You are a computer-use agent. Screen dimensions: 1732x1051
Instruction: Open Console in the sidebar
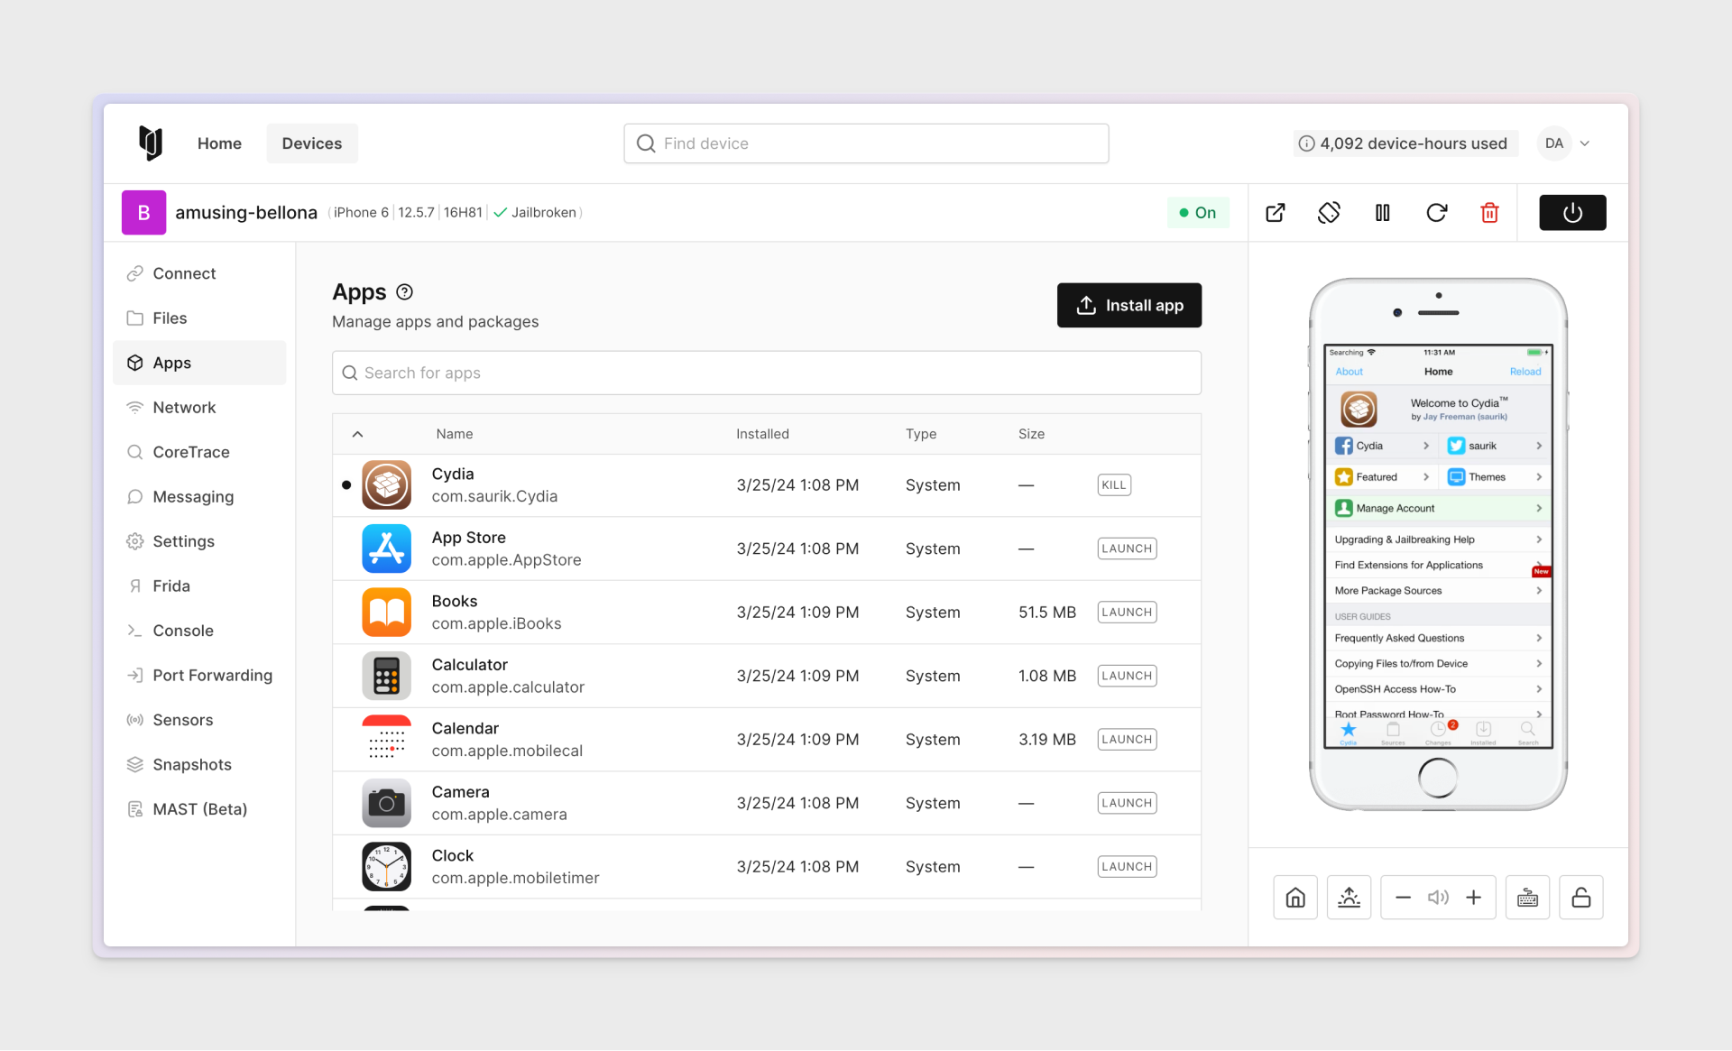tap(199, 631)
